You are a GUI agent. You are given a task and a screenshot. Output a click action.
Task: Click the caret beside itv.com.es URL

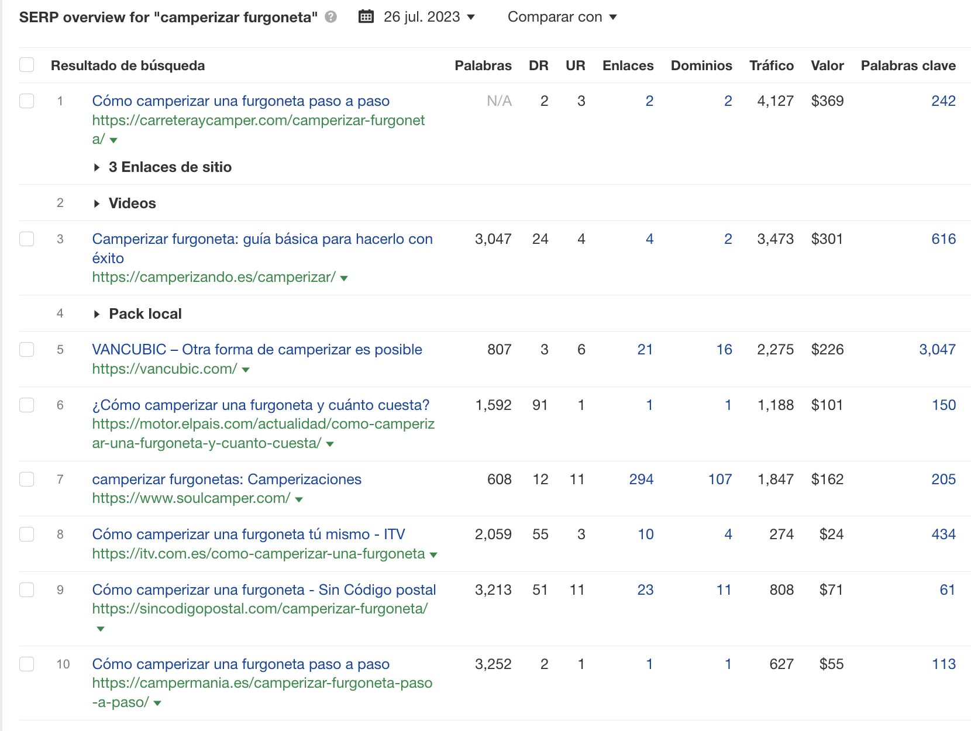[433, 554]
